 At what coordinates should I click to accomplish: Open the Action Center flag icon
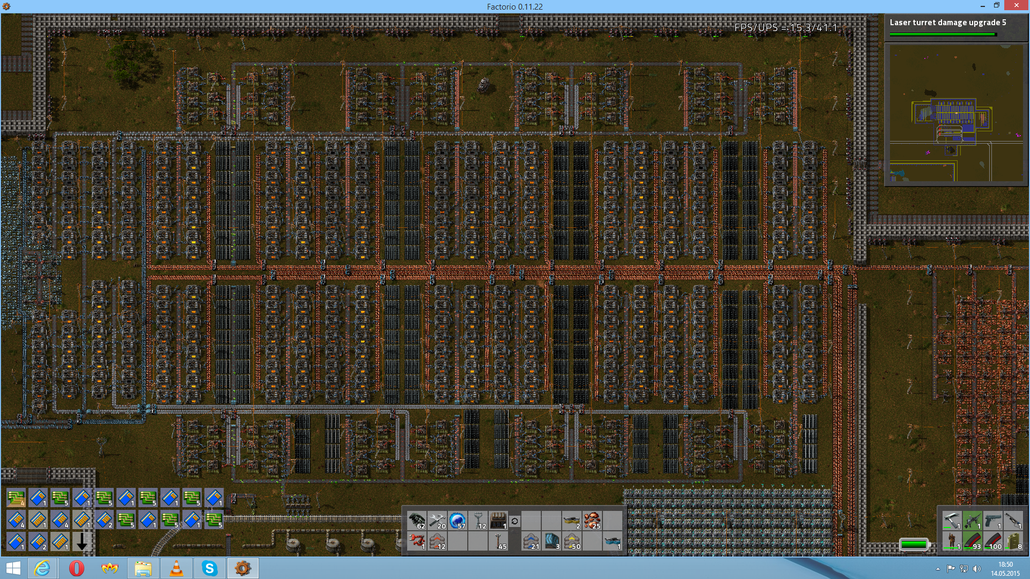click(x=951, y=569)
